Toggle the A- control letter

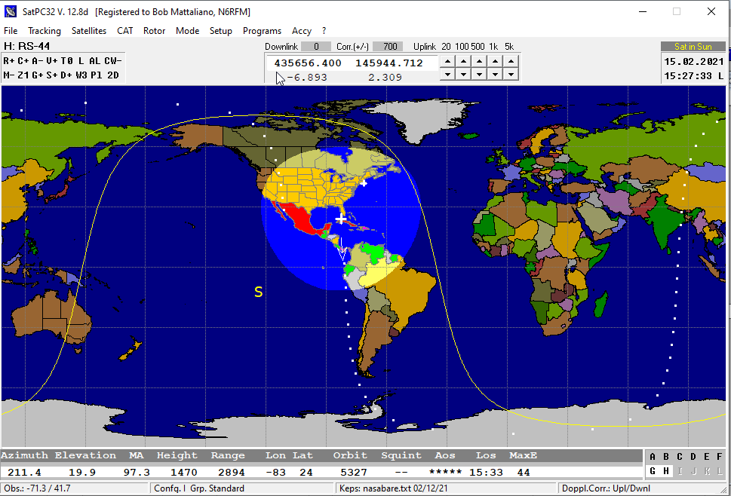(38, 61)
